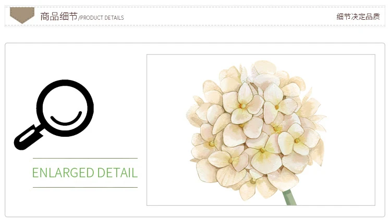Click the green stem of the hydrangea
This screenshot has width=391, height=223.
(289, 198)
